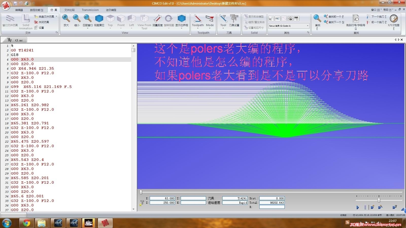
Task: Open Tool Setup (刀具设置)
Action: pos(234,19)
